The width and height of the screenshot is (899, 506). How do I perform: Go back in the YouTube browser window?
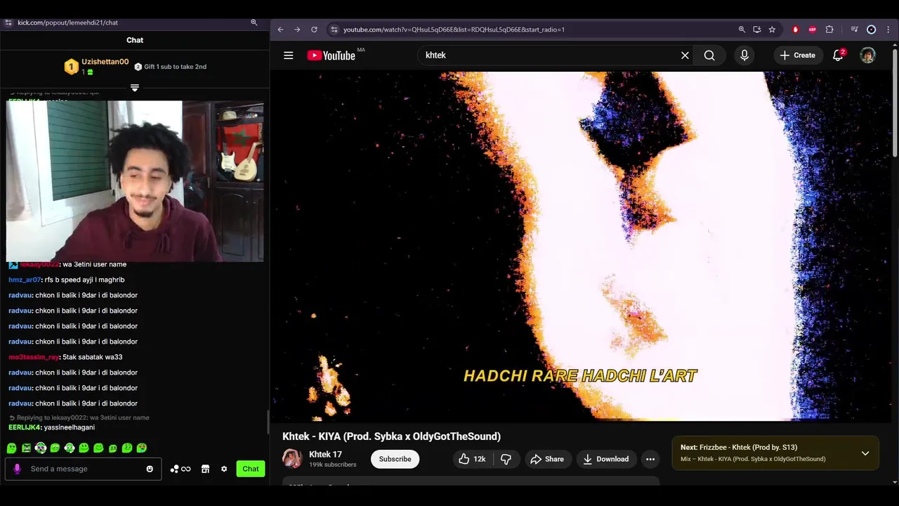click(x=280, y=30)
